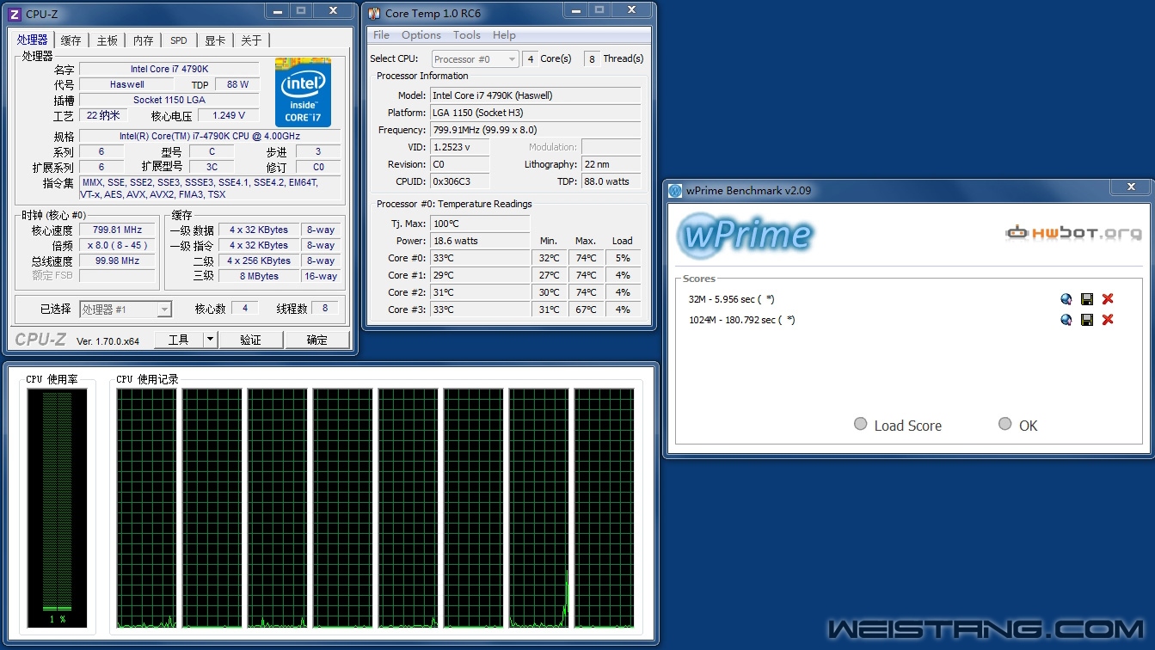Screen dimensions: 1155x650
Task: Open the processor selection dropdown in CPU-Z
Action: click(x=126, y=310)
